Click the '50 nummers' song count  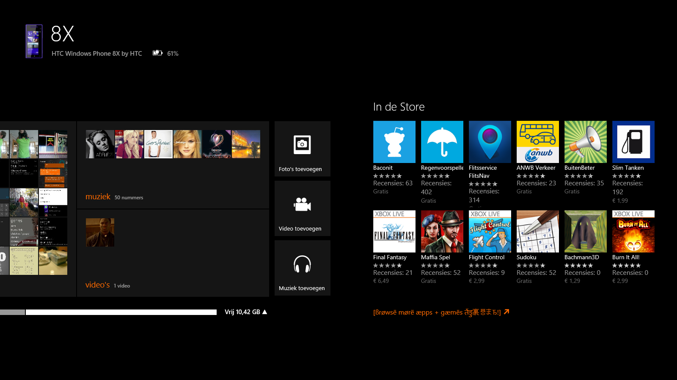click(129, 198)
